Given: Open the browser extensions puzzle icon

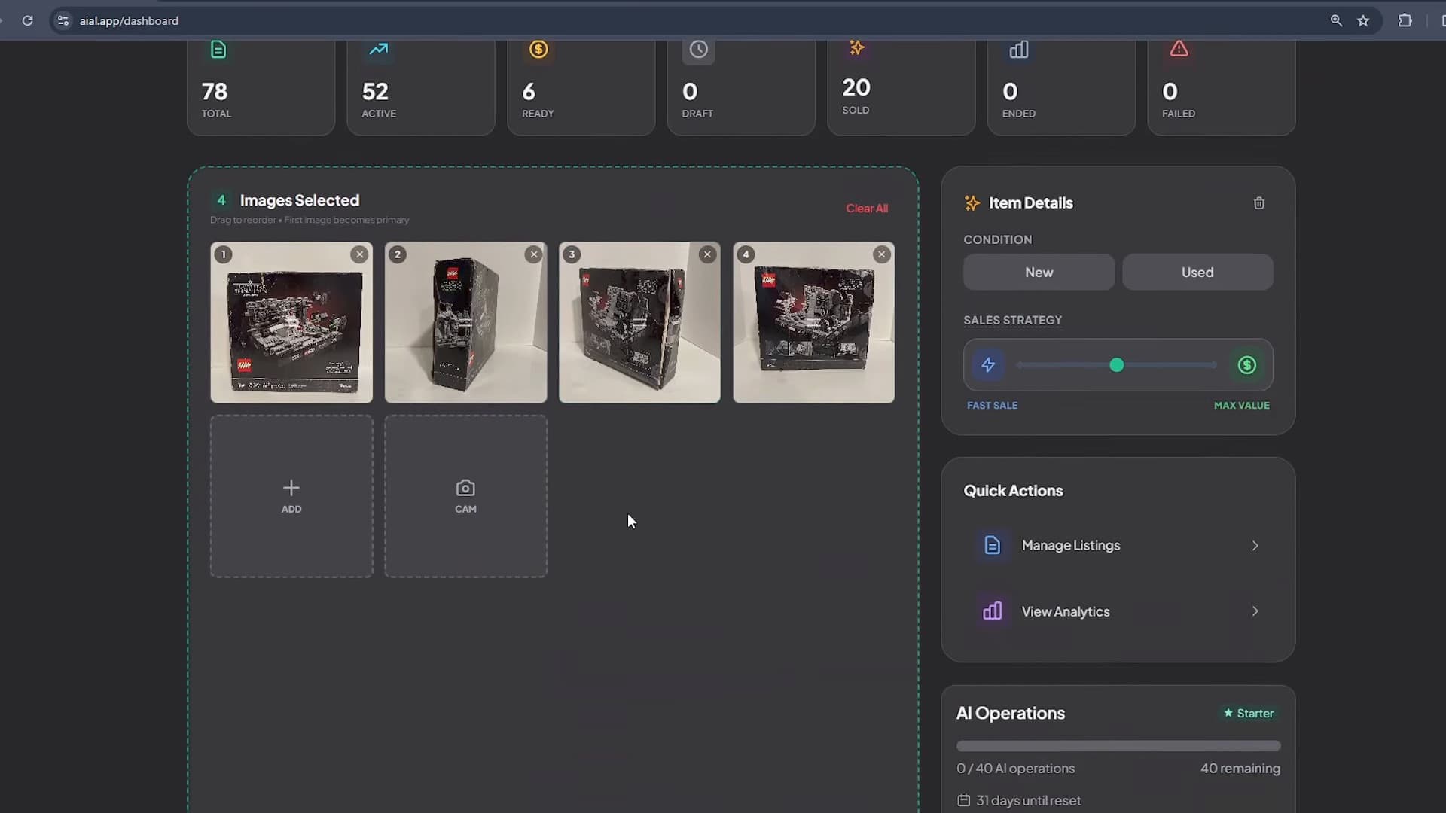Looking at the screenshot, I should (x=1405, y=20).
